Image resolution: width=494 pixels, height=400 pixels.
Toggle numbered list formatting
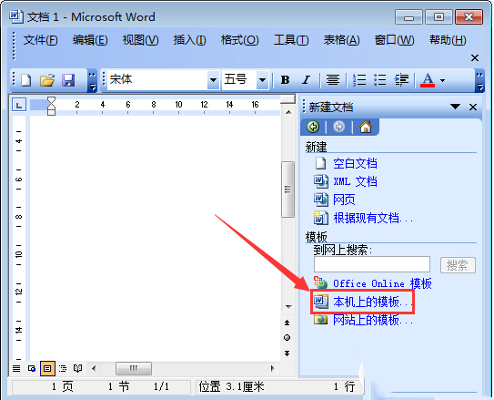tap(359, 80)
